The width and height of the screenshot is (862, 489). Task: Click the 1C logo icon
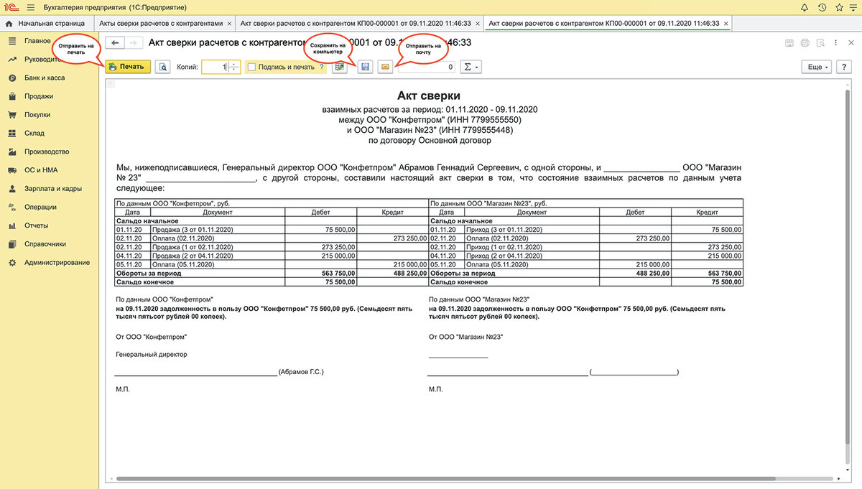[x=10, y=7]
